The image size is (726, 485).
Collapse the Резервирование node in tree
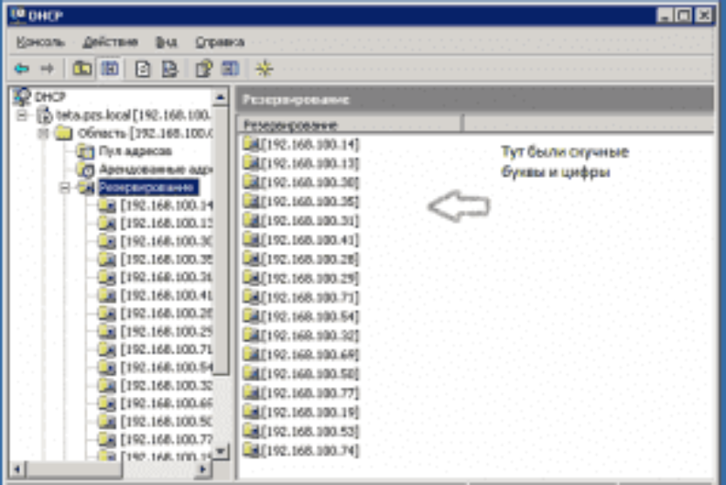click(64, 188)
